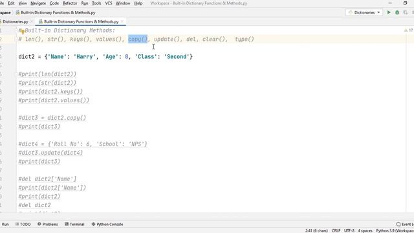Open the Dictionaries run configuration dropdown
414x233 pixels.
pyautogui.click(x=364, y=12)
